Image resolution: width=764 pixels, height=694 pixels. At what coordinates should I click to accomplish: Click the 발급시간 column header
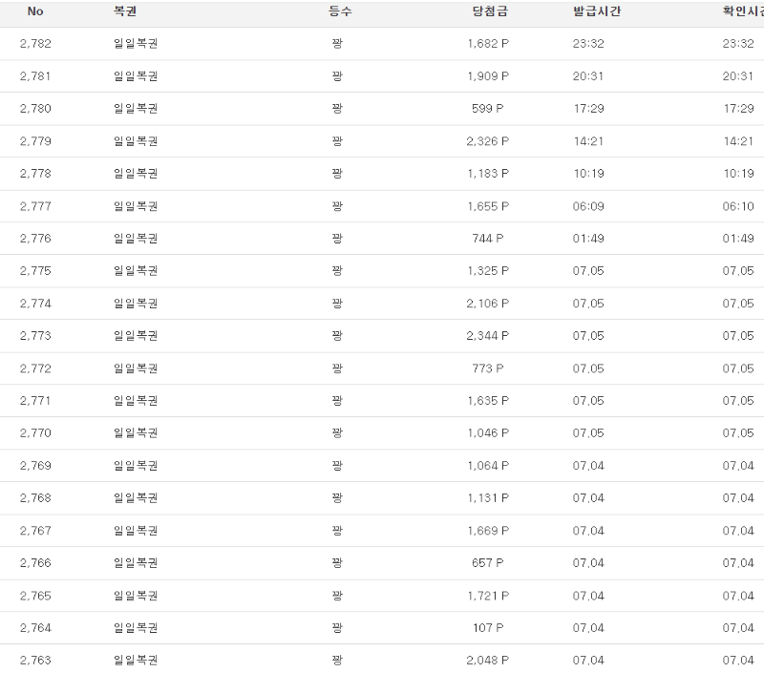(x=597, y=11)
